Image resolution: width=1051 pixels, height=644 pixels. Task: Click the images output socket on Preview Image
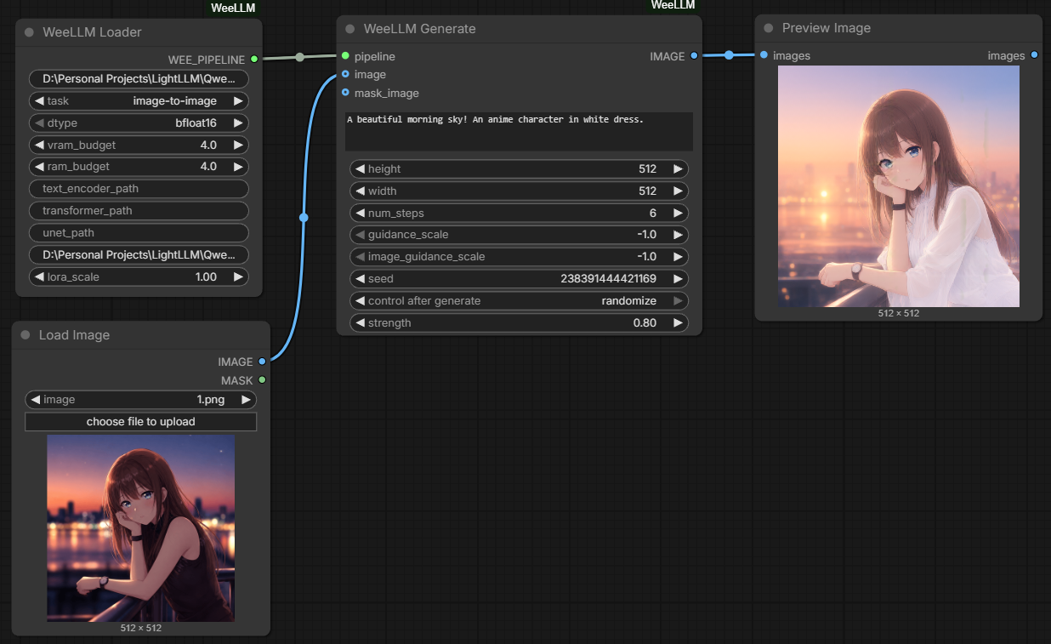point(1034,55)
